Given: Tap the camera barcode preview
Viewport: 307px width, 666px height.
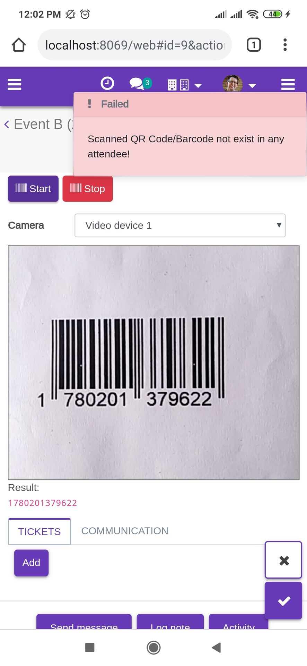Looking at the screenshot, I should click(x=154, y=362).
